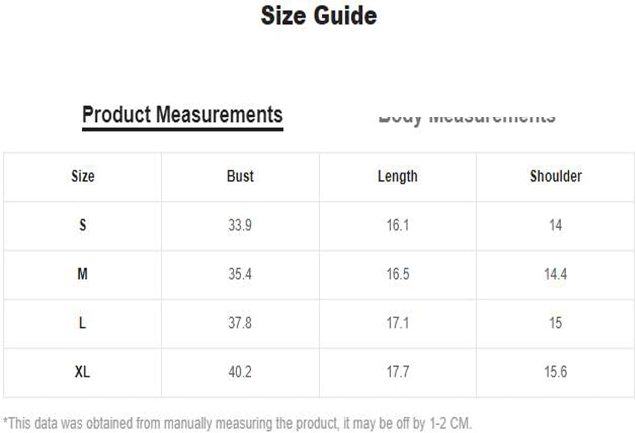Screen dimensions: 636x433
Task: Click the 37.8 bust value for L
Action: point(240,323)
